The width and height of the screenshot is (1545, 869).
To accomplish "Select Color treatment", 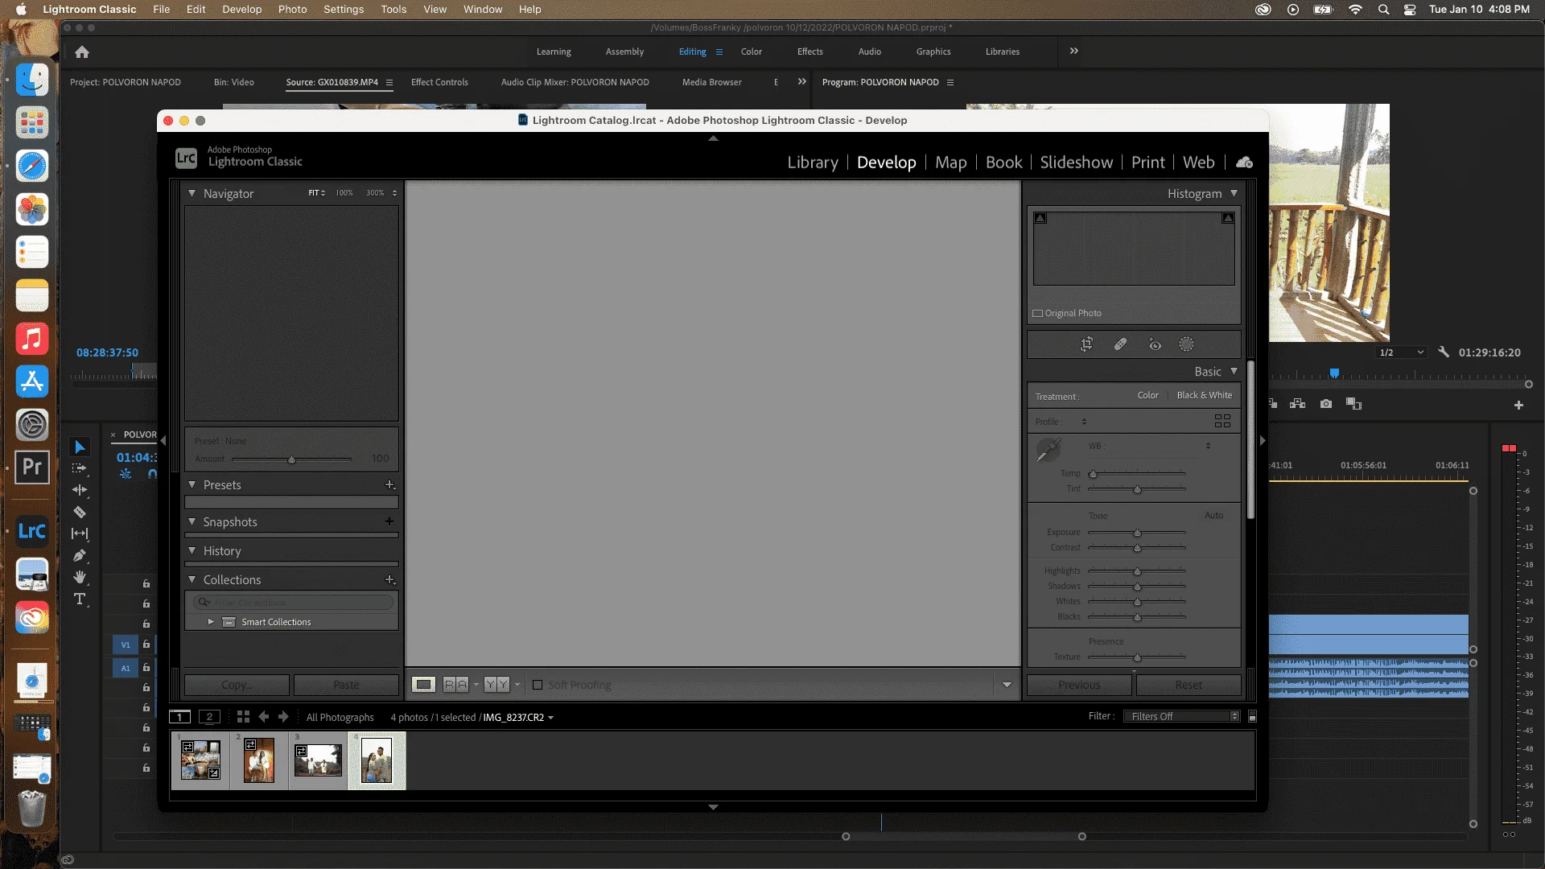I will pos(1147,395).
